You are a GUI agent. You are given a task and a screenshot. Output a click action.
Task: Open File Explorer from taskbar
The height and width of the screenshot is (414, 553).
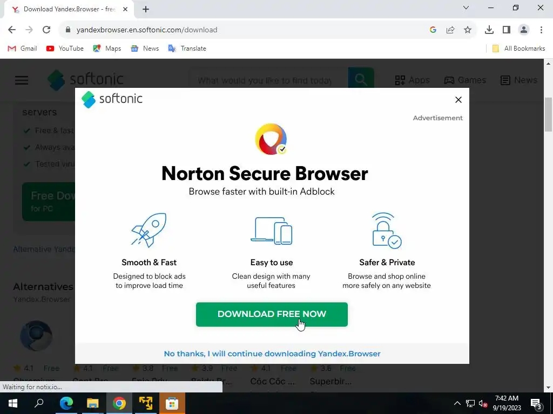click(93, 403)
